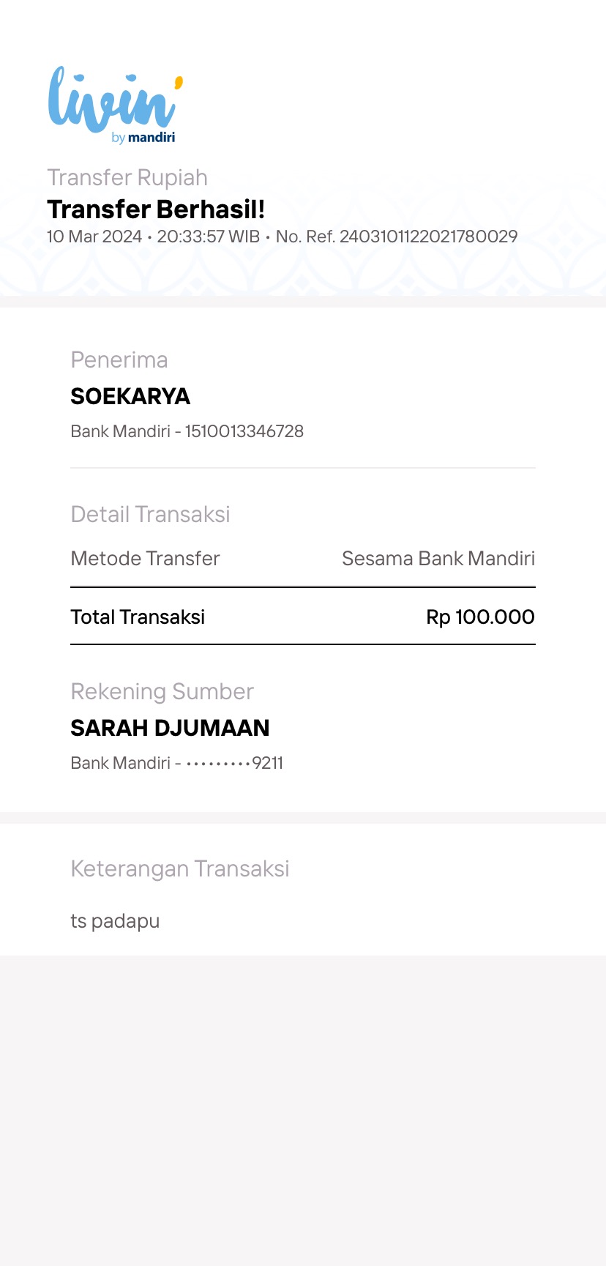Viewport: 606px width, 1266px height.
Task: Click recipient account number 1510013346728
Action: click(244, 431)
